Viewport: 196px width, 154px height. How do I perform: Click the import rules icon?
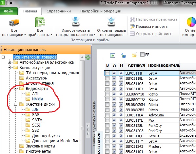(x=132, y=26)
